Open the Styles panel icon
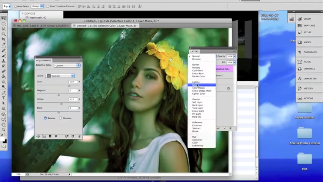Image resolution: width=323 pixels, height=182 pixels. pos(300,32)
